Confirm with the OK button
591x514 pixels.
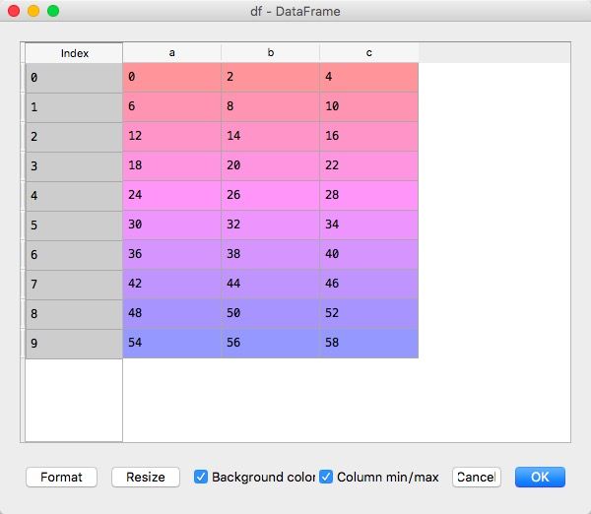(540, 477)
